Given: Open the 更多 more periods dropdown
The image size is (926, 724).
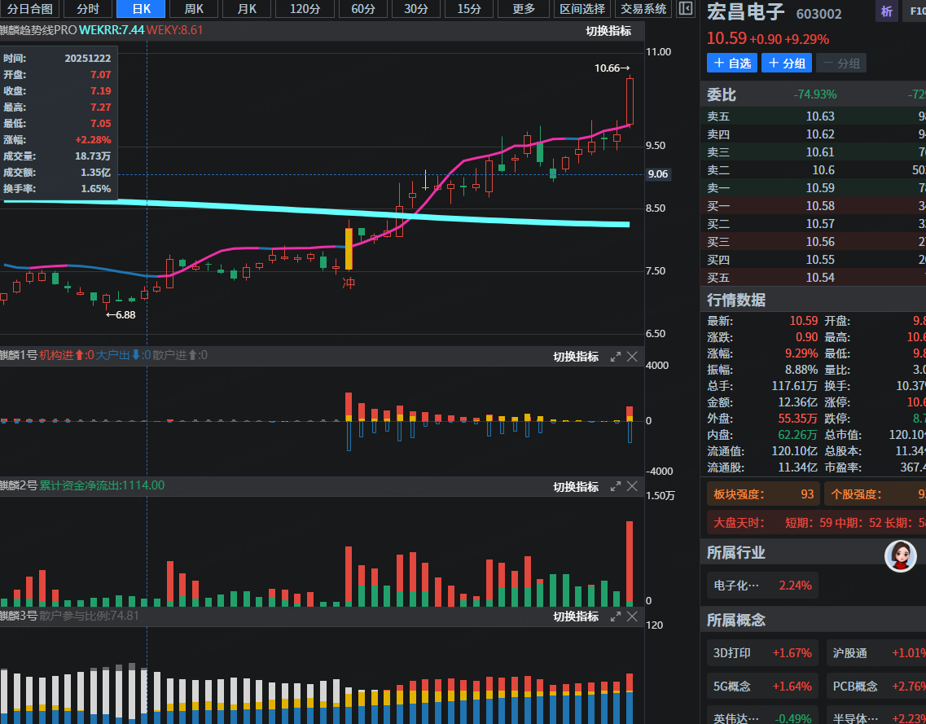Looking at the screenshot, I should tap(524, 9).
